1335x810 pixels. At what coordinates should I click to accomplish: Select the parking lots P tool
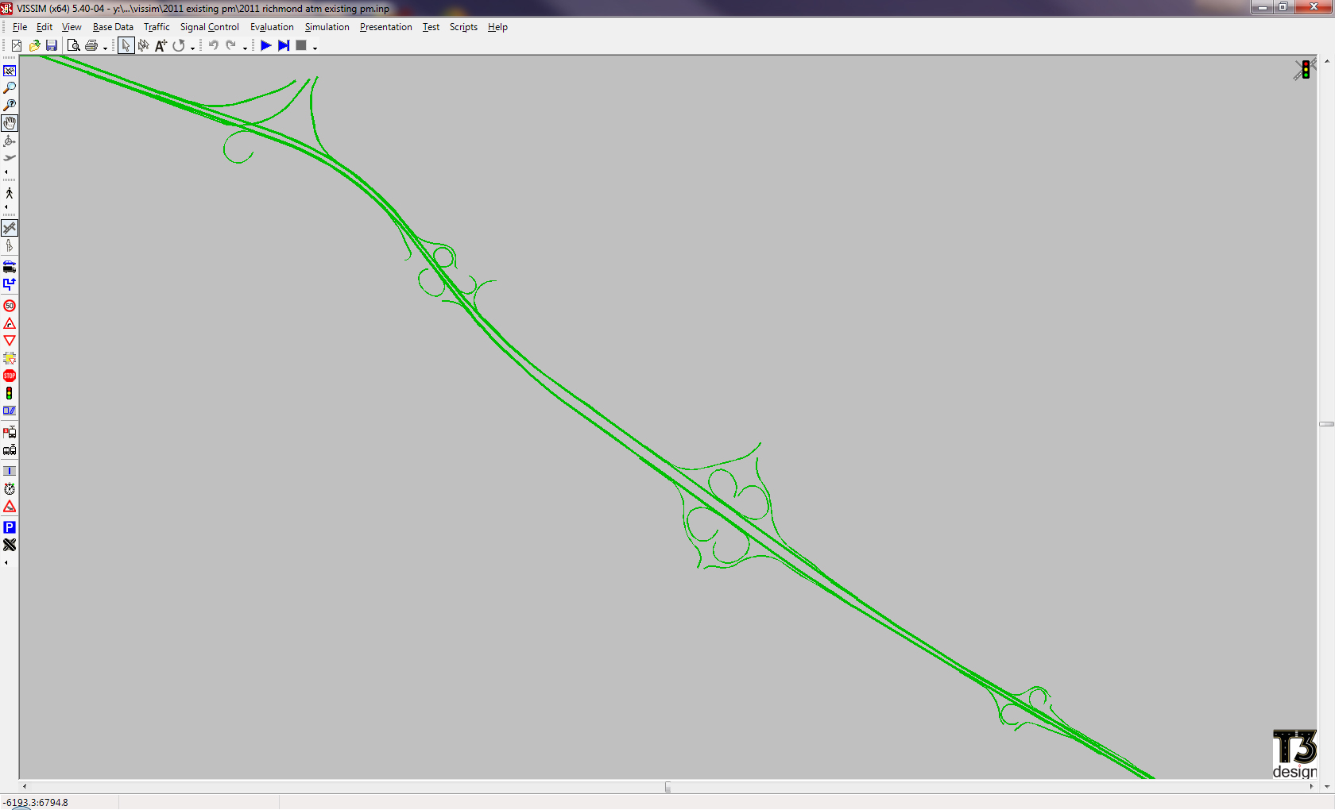point(10,527)
